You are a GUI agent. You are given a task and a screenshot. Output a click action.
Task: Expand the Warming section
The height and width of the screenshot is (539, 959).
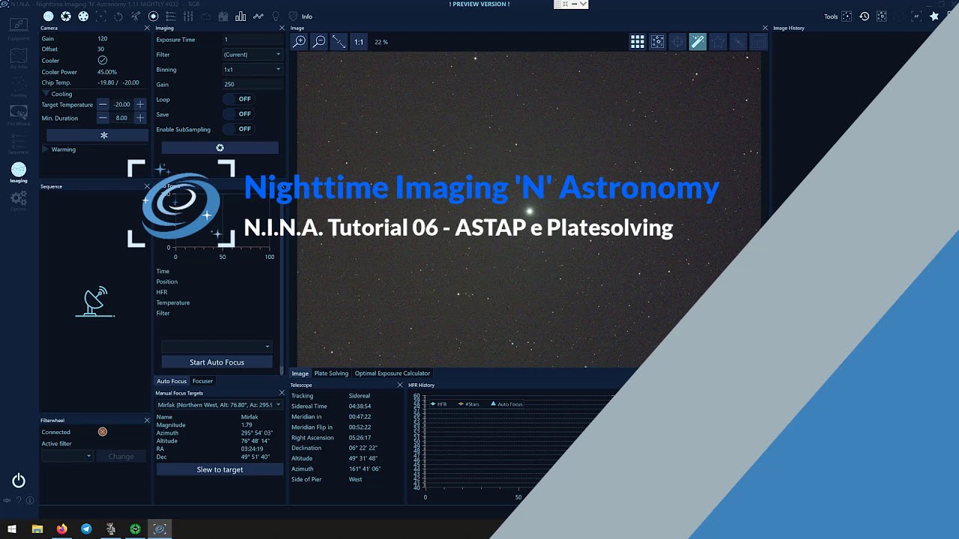(46, 150)
